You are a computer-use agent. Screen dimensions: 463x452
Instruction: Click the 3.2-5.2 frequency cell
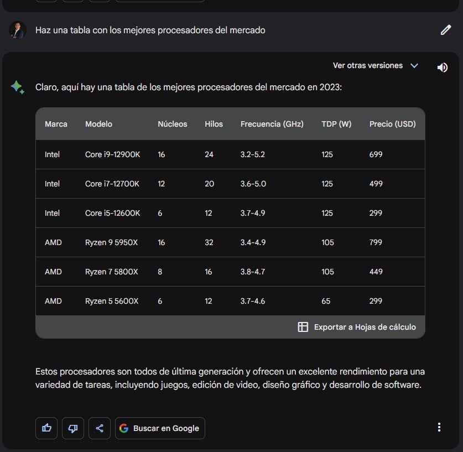(252, 154)
